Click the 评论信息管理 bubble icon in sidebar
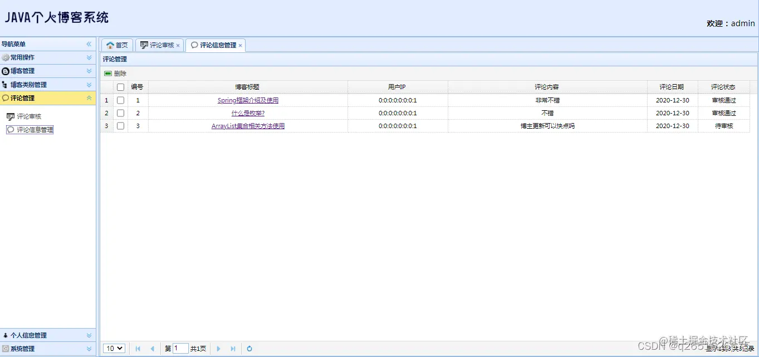This screenshot has height=357, width=759. point(10,130)
